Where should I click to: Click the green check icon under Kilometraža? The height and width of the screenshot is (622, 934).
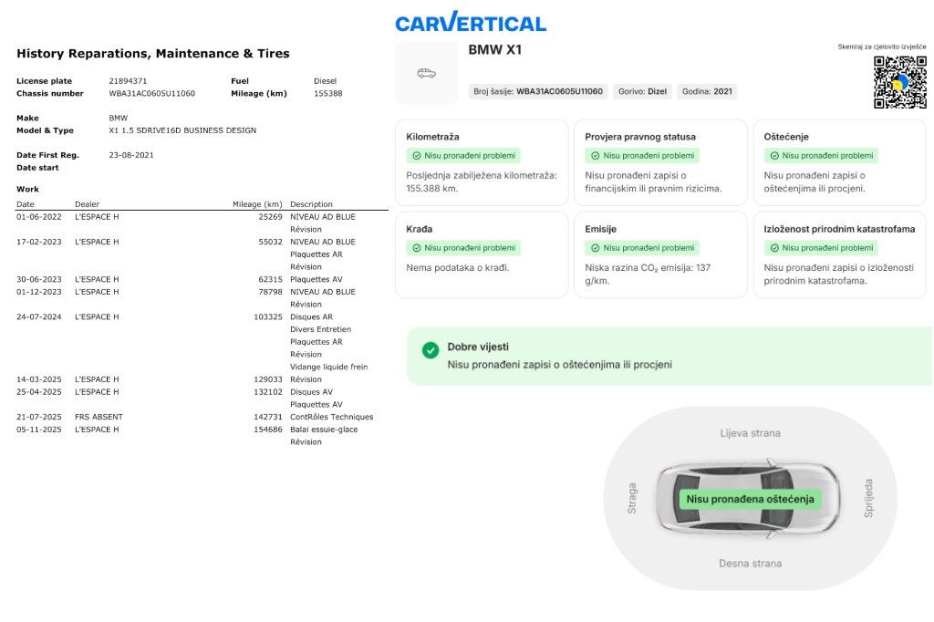tap(417, 156)
